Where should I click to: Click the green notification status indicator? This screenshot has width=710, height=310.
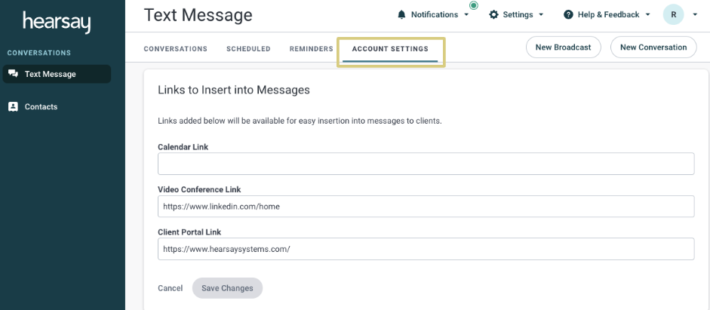tap(474, 5)
